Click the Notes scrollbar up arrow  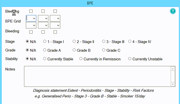pos(173,69)
